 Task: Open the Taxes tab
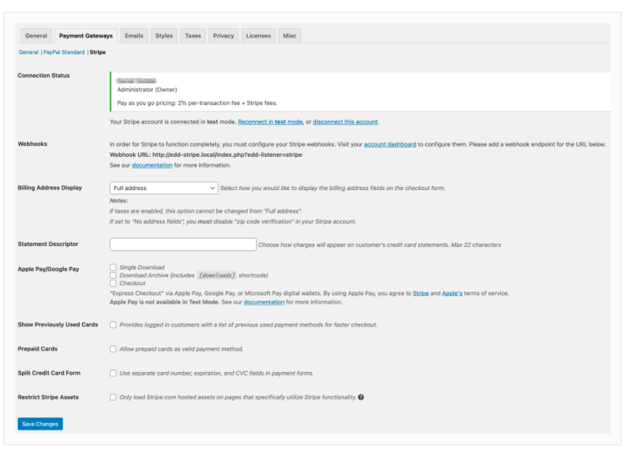coord(193,36)
